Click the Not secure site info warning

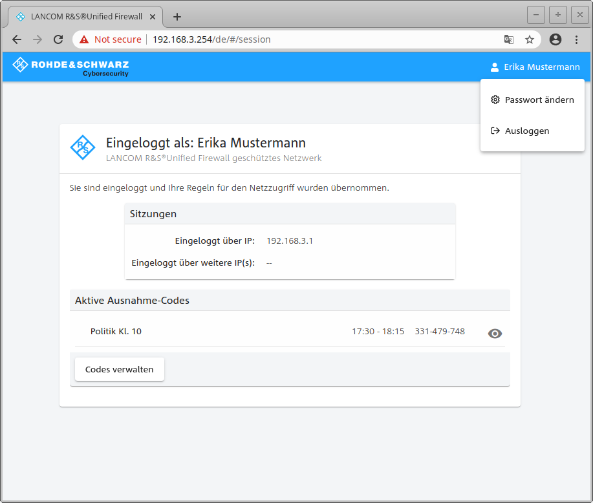[110, 39]
